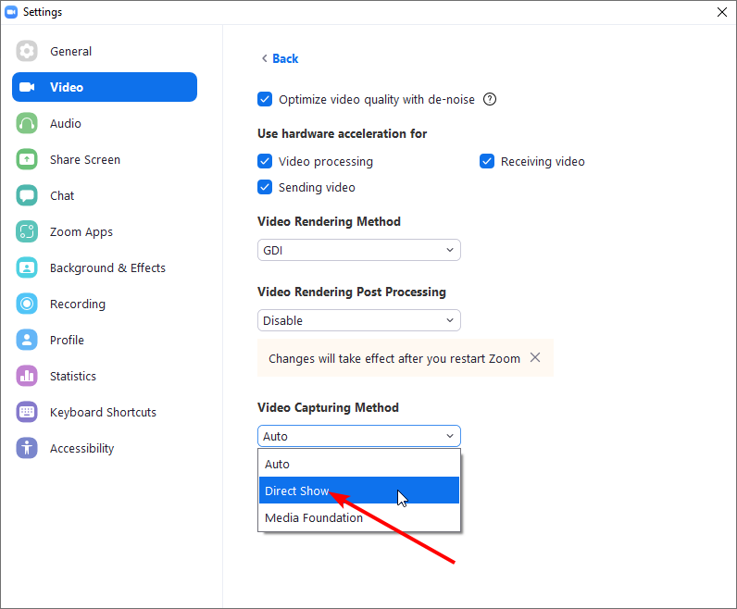Image resolution: width=737 pixels, height=609 pixels.
Task: Click the Zoom Apps icon
Action: (x=27, y=231)
